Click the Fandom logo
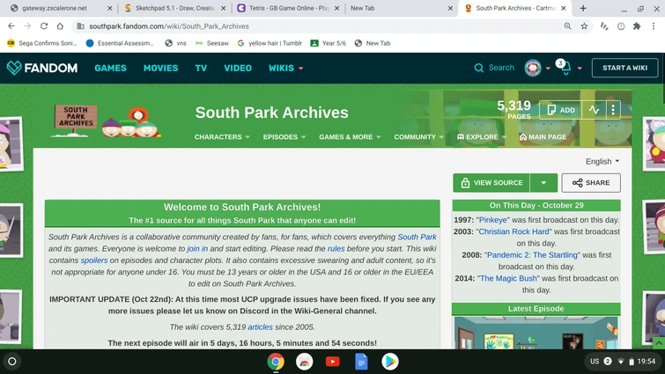This screenshot has width=665, height=374. click(42, 68)
